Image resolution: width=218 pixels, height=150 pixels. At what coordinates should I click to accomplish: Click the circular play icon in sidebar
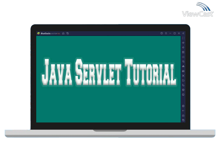tap(183, 62)
